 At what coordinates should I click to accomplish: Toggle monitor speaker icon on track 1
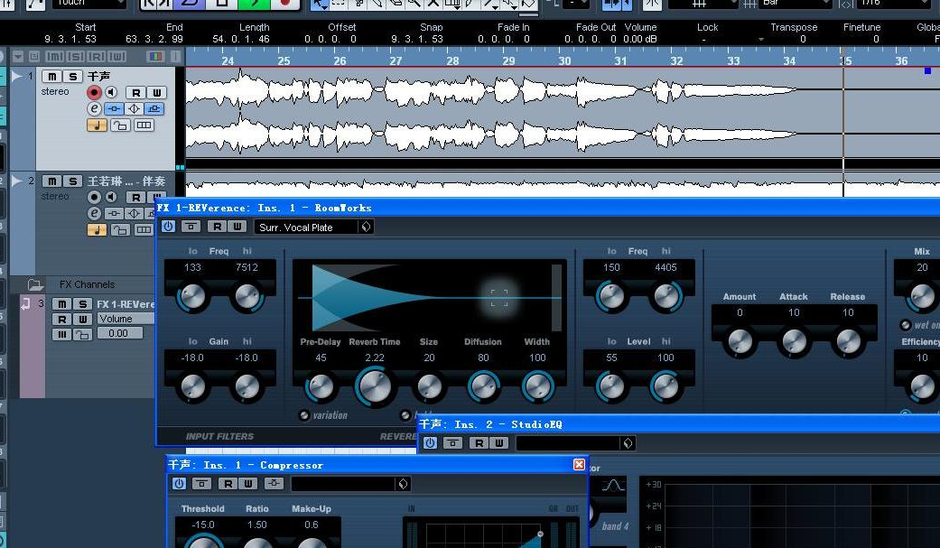coord(111,92)
